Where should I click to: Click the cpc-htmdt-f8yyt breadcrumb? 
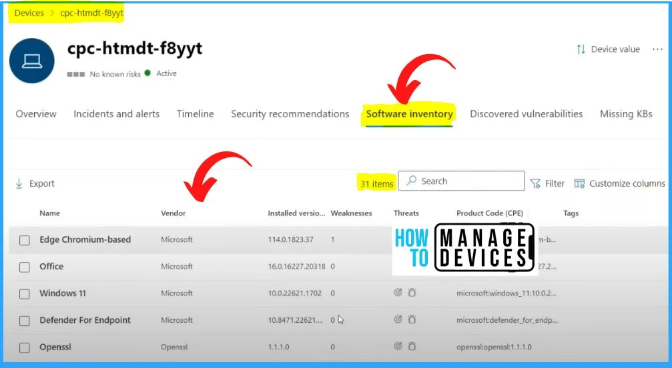coord(91,13)
